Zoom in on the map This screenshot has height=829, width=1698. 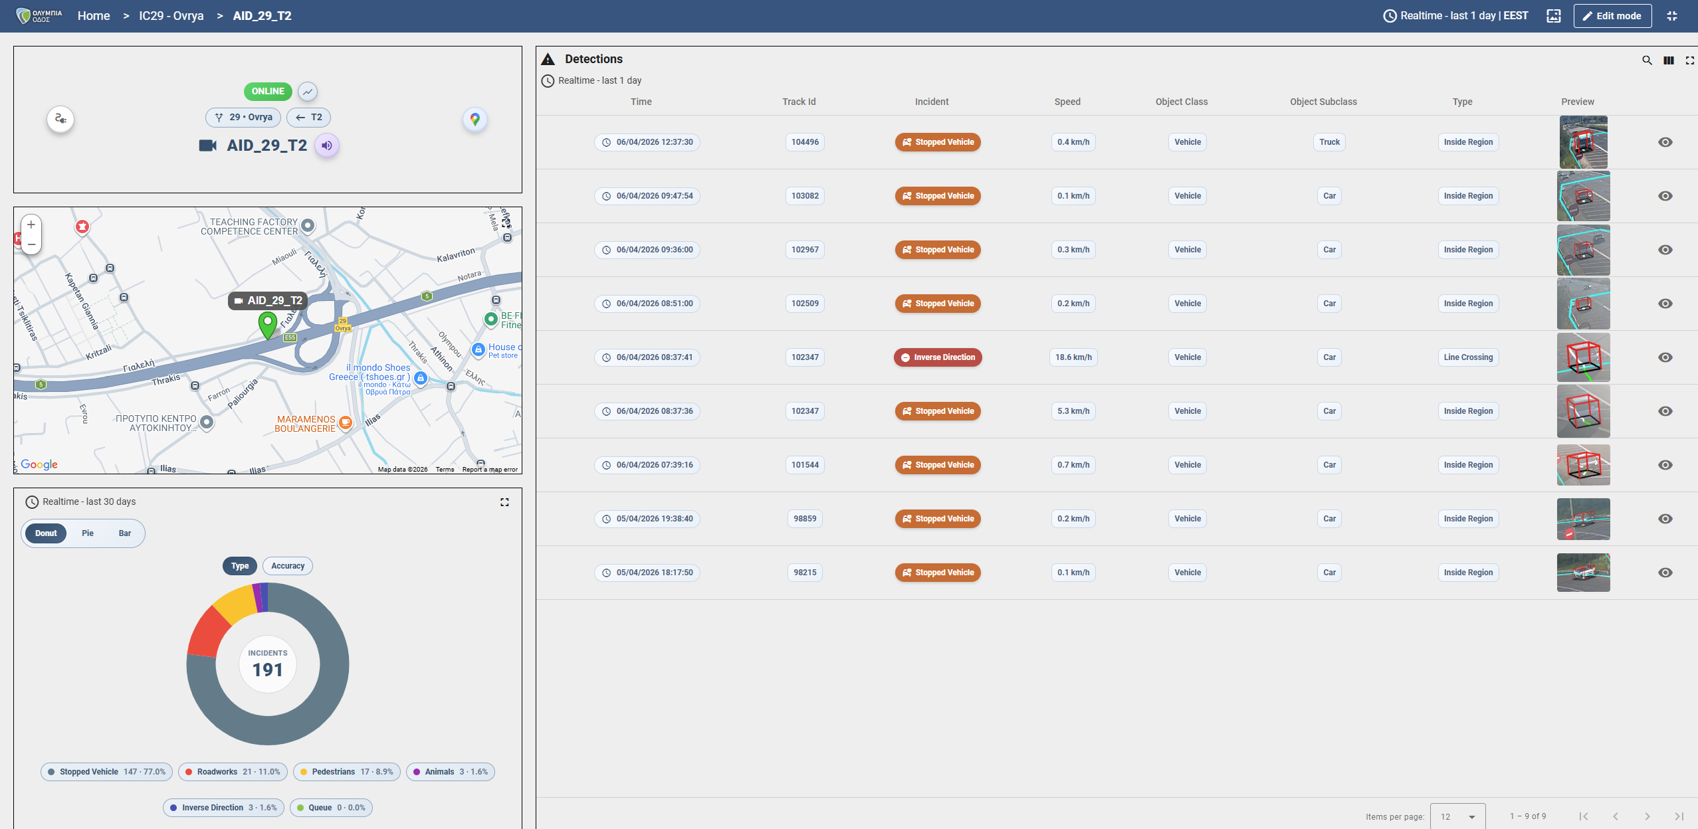[x=31, y=225]
